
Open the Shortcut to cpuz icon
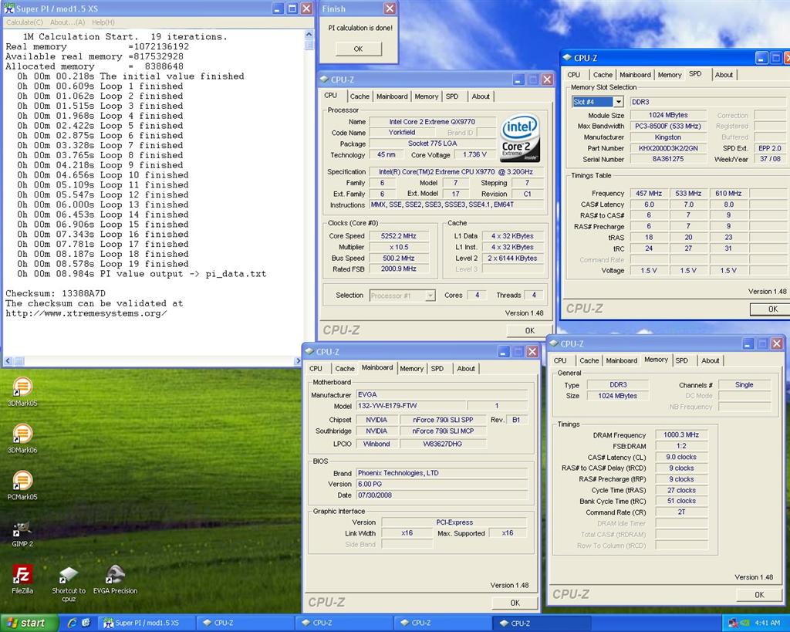click(69, 583)
